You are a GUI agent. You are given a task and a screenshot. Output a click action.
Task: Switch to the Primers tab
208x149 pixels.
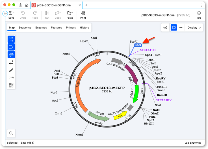pos(71,28)
